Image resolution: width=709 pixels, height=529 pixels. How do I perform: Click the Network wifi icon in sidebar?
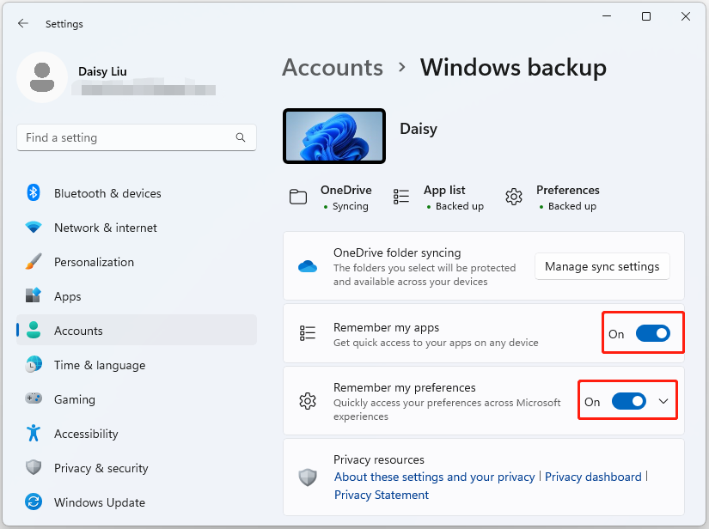coord(34,228)
